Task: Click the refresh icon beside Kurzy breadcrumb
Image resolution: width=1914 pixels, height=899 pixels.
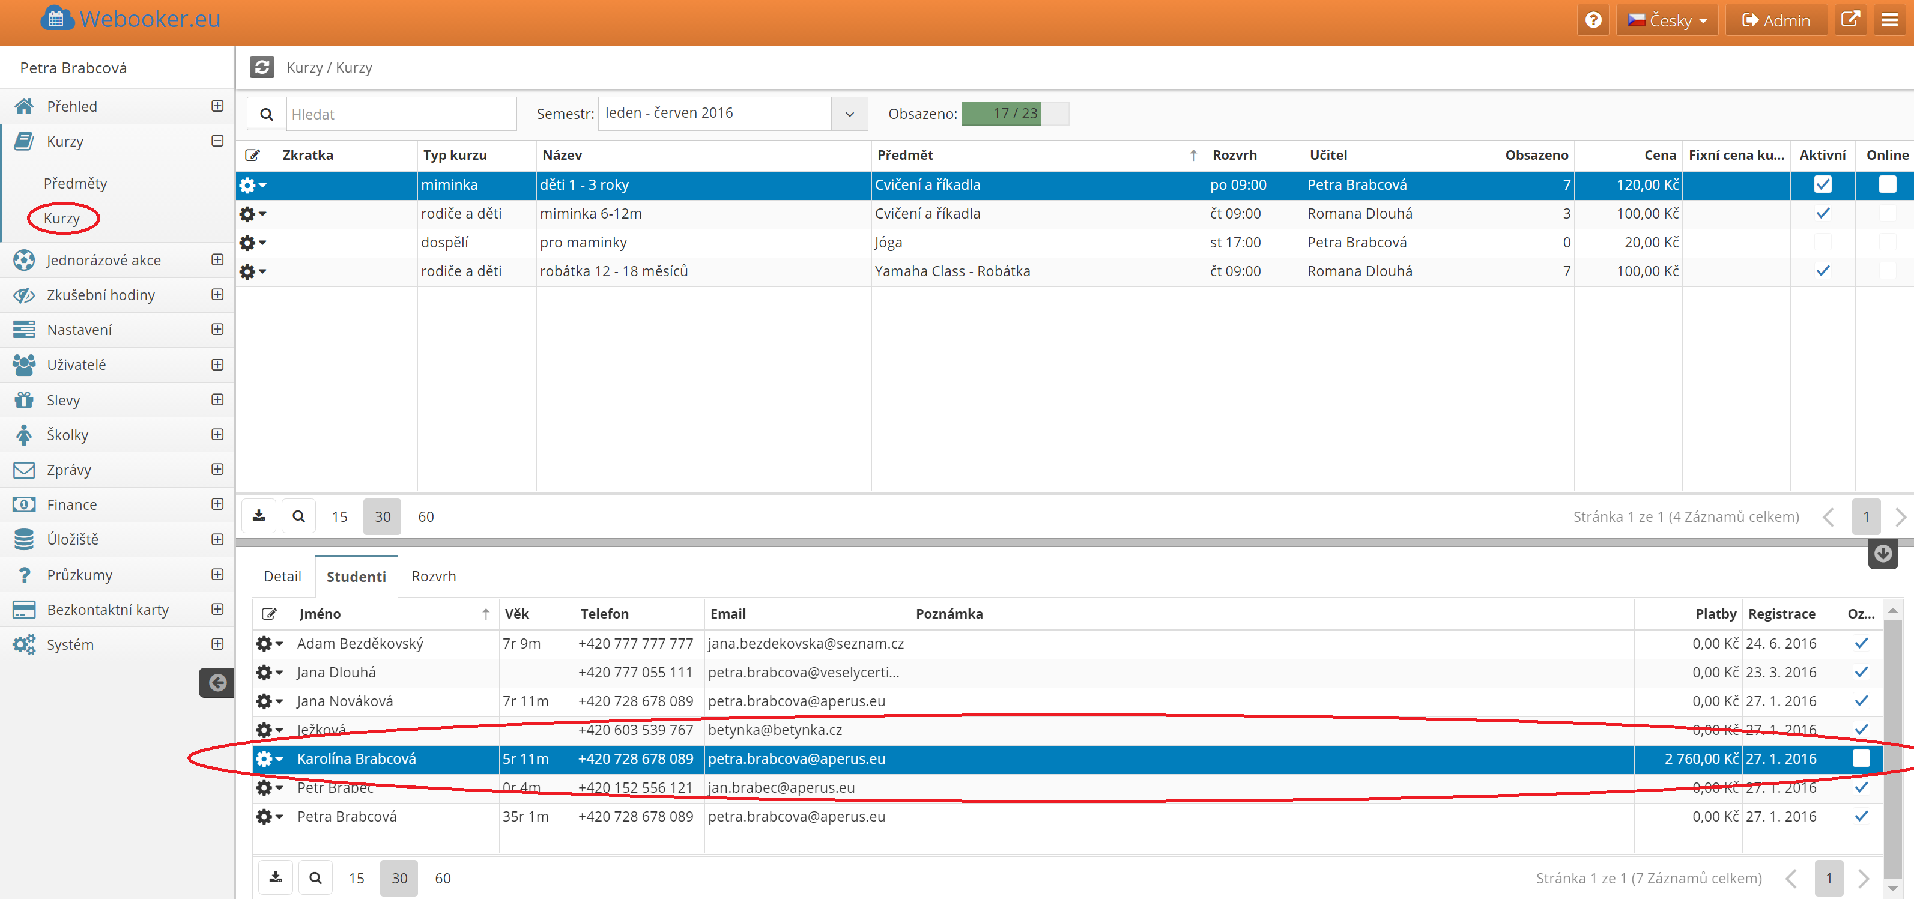Action: [261, 68]
